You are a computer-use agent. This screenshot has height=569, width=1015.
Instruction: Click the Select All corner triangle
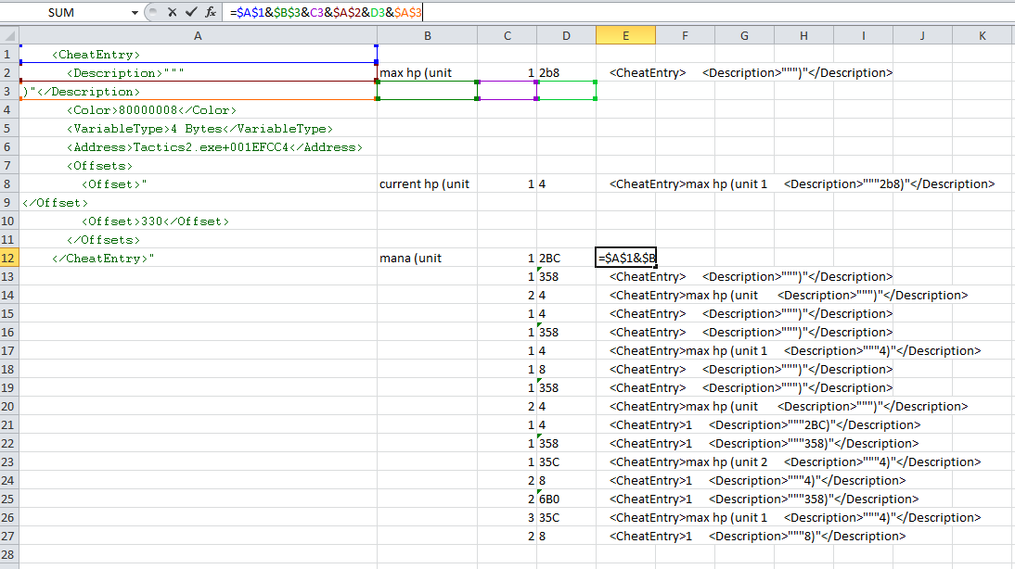point(9,35)
